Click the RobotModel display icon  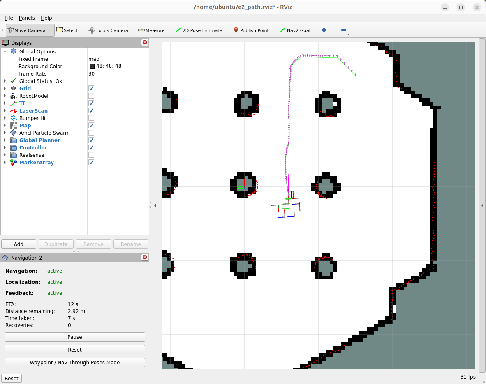click(13, 96)
